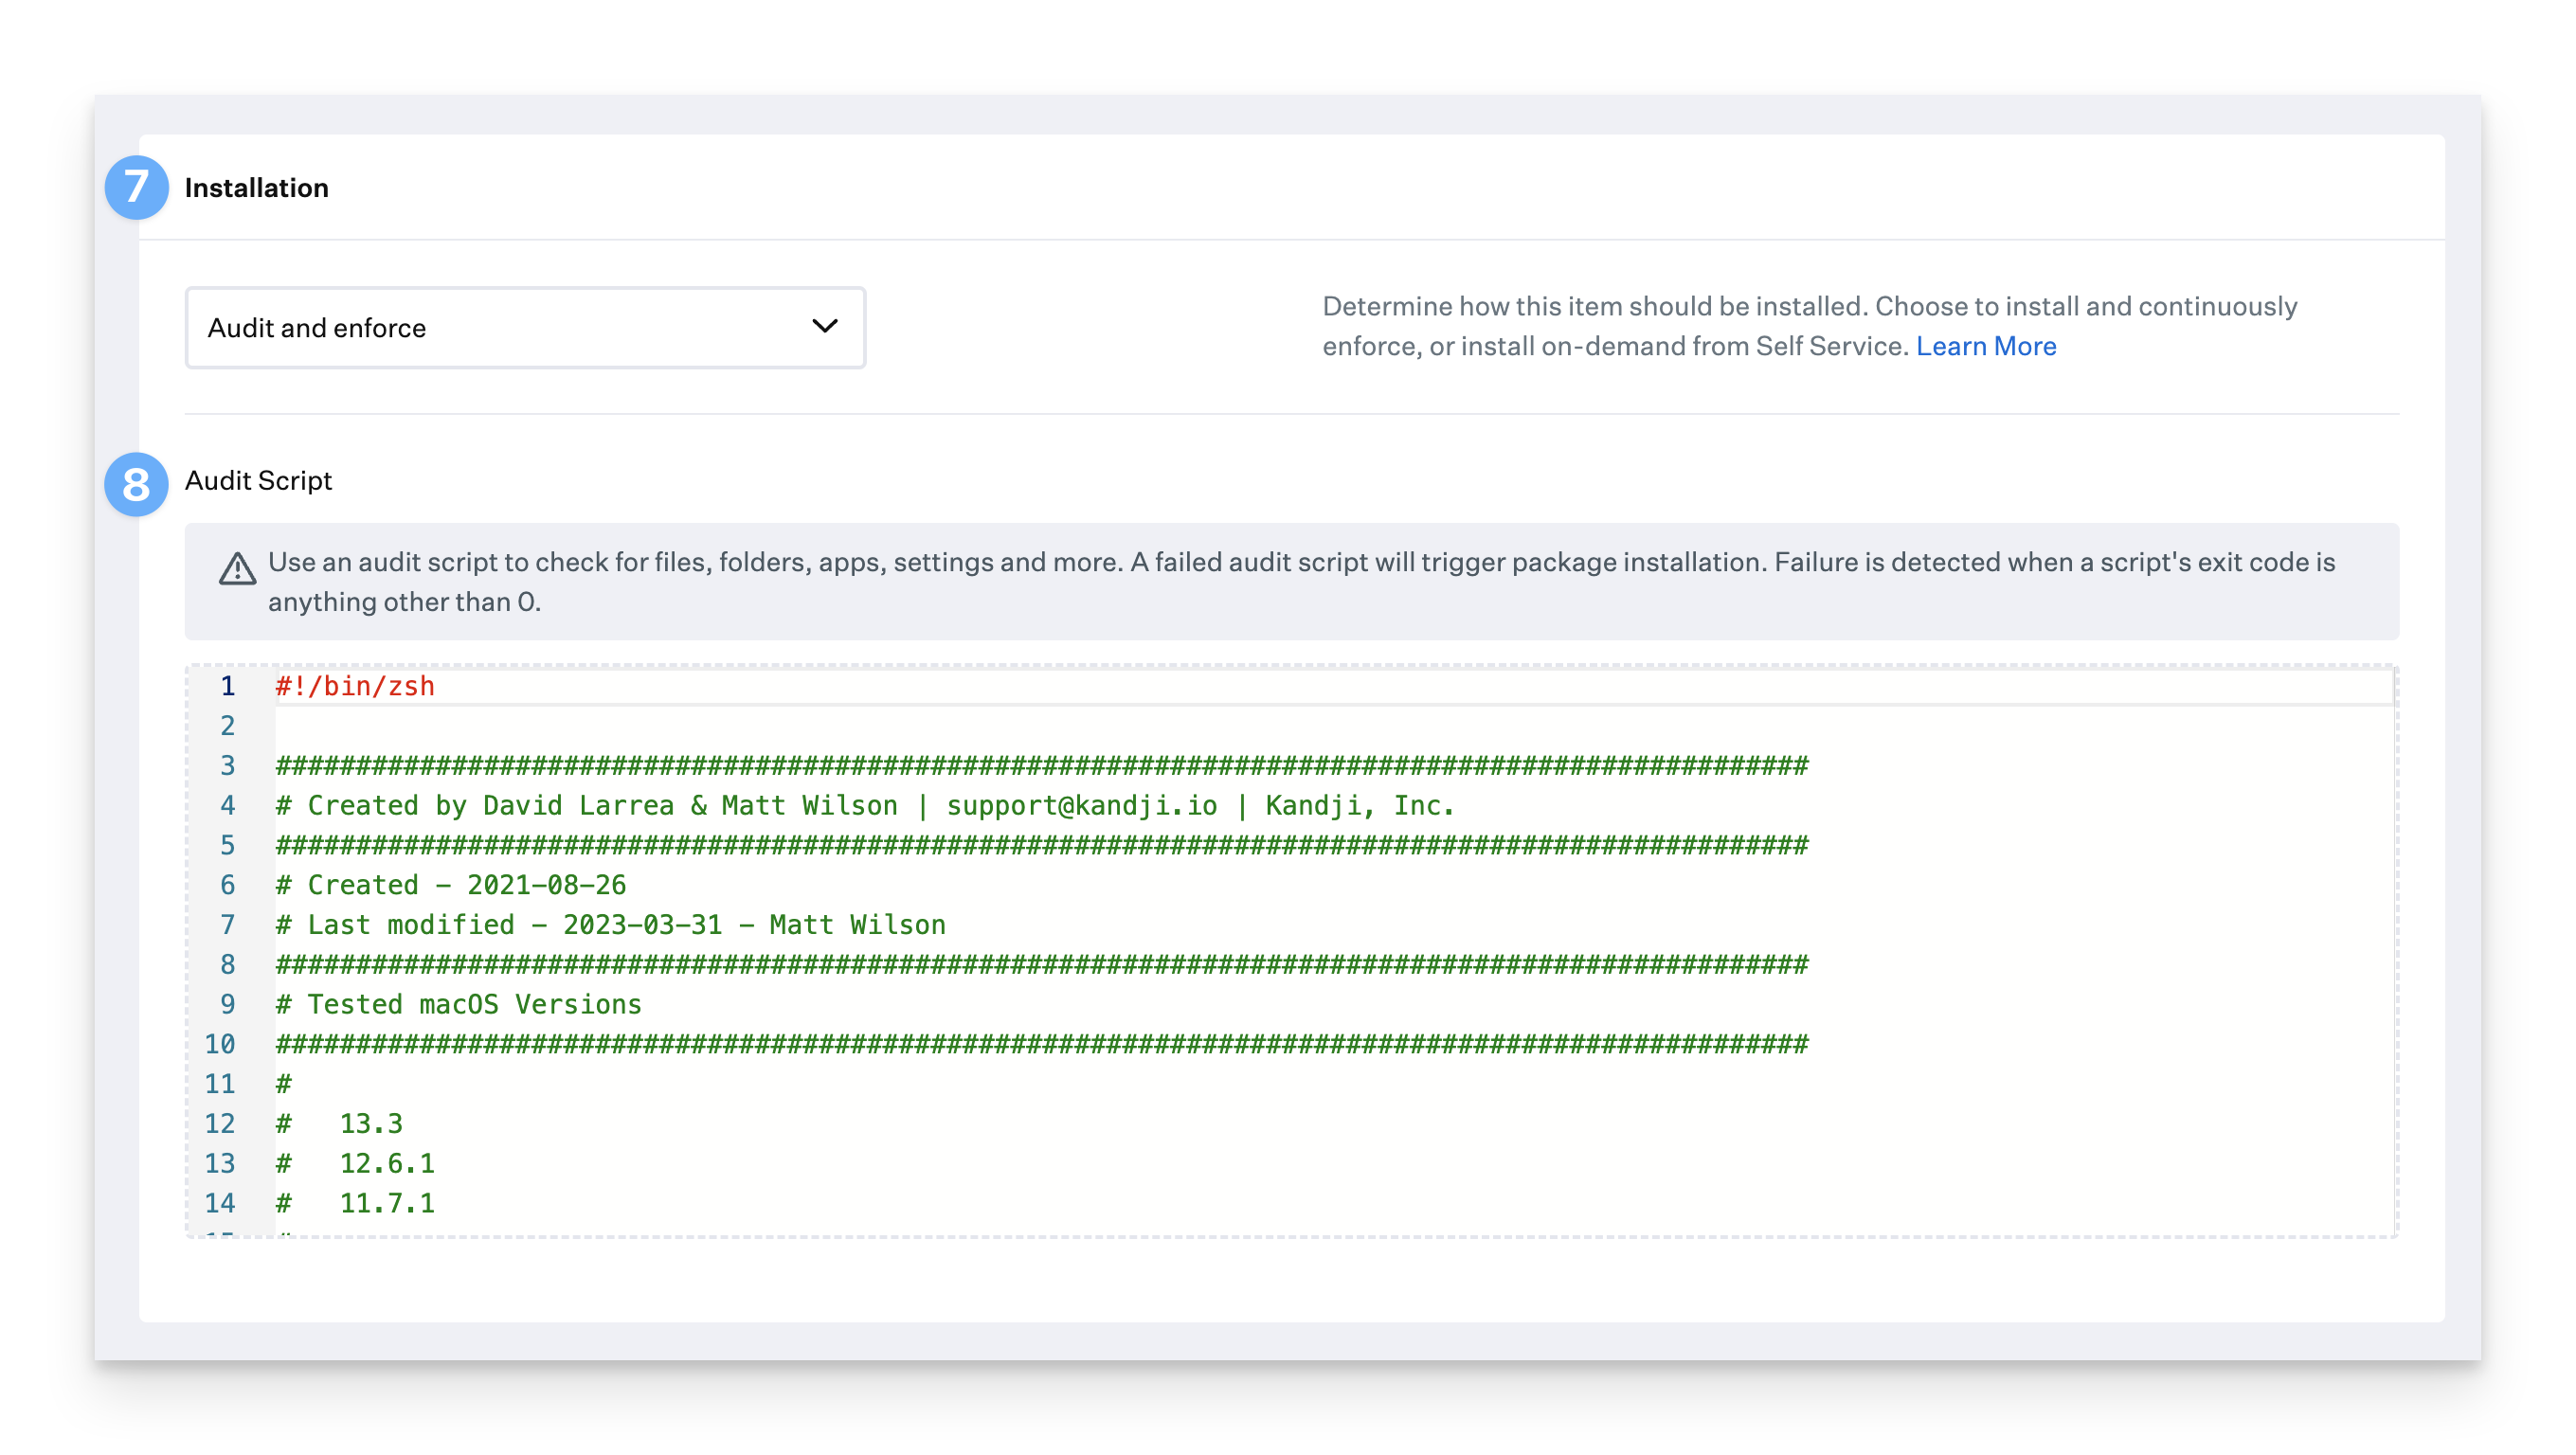This screenshot has height=1455, width=2576.
Task: Open the Learn More link
Action: (x=1985, y=346)
